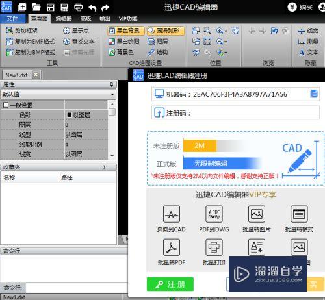This screenshot has height=300, width=325.
Task: Click the fit-to-window icon
Action: pyautogui.click(x=207, y=42)
